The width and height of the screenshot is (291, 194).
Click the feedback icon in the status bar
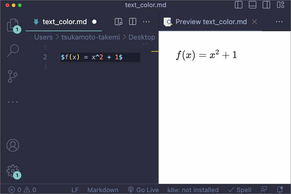point(264,190)
